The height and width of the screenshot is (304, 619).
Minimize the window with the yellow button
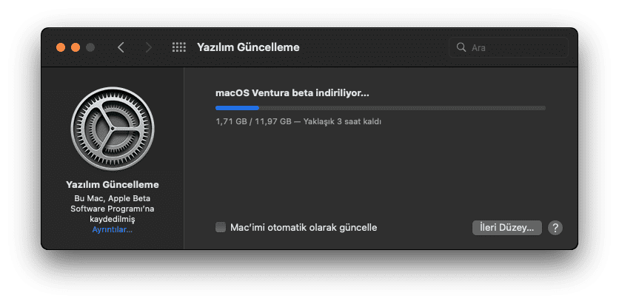(x=76, y=47)
